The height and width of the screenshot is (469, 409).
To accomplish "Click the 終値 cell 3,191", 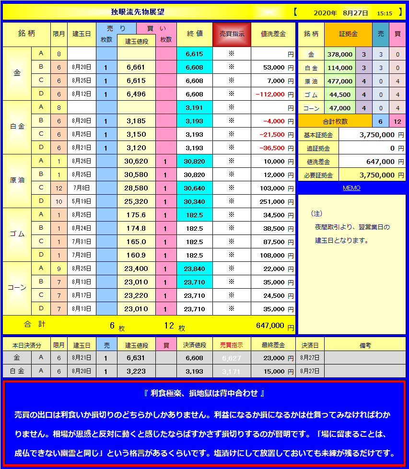I will tap(195, 108).
